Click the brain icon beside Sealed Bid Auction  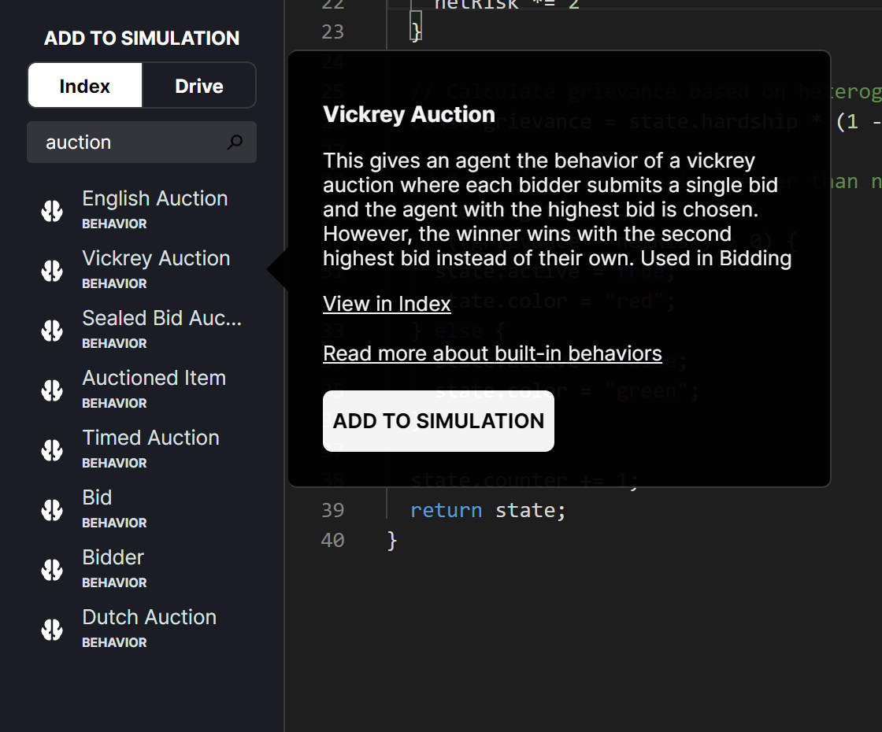point(52,331)
